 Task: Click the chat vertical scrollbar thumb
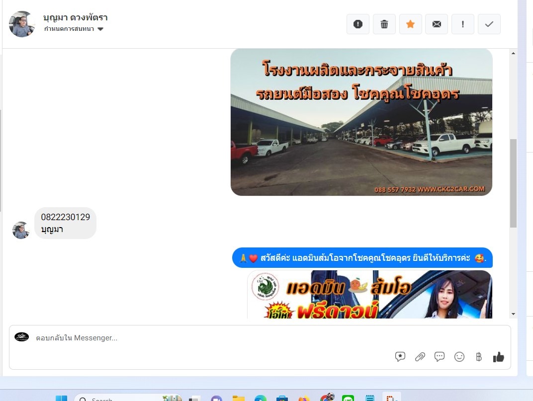click(513, 183)
